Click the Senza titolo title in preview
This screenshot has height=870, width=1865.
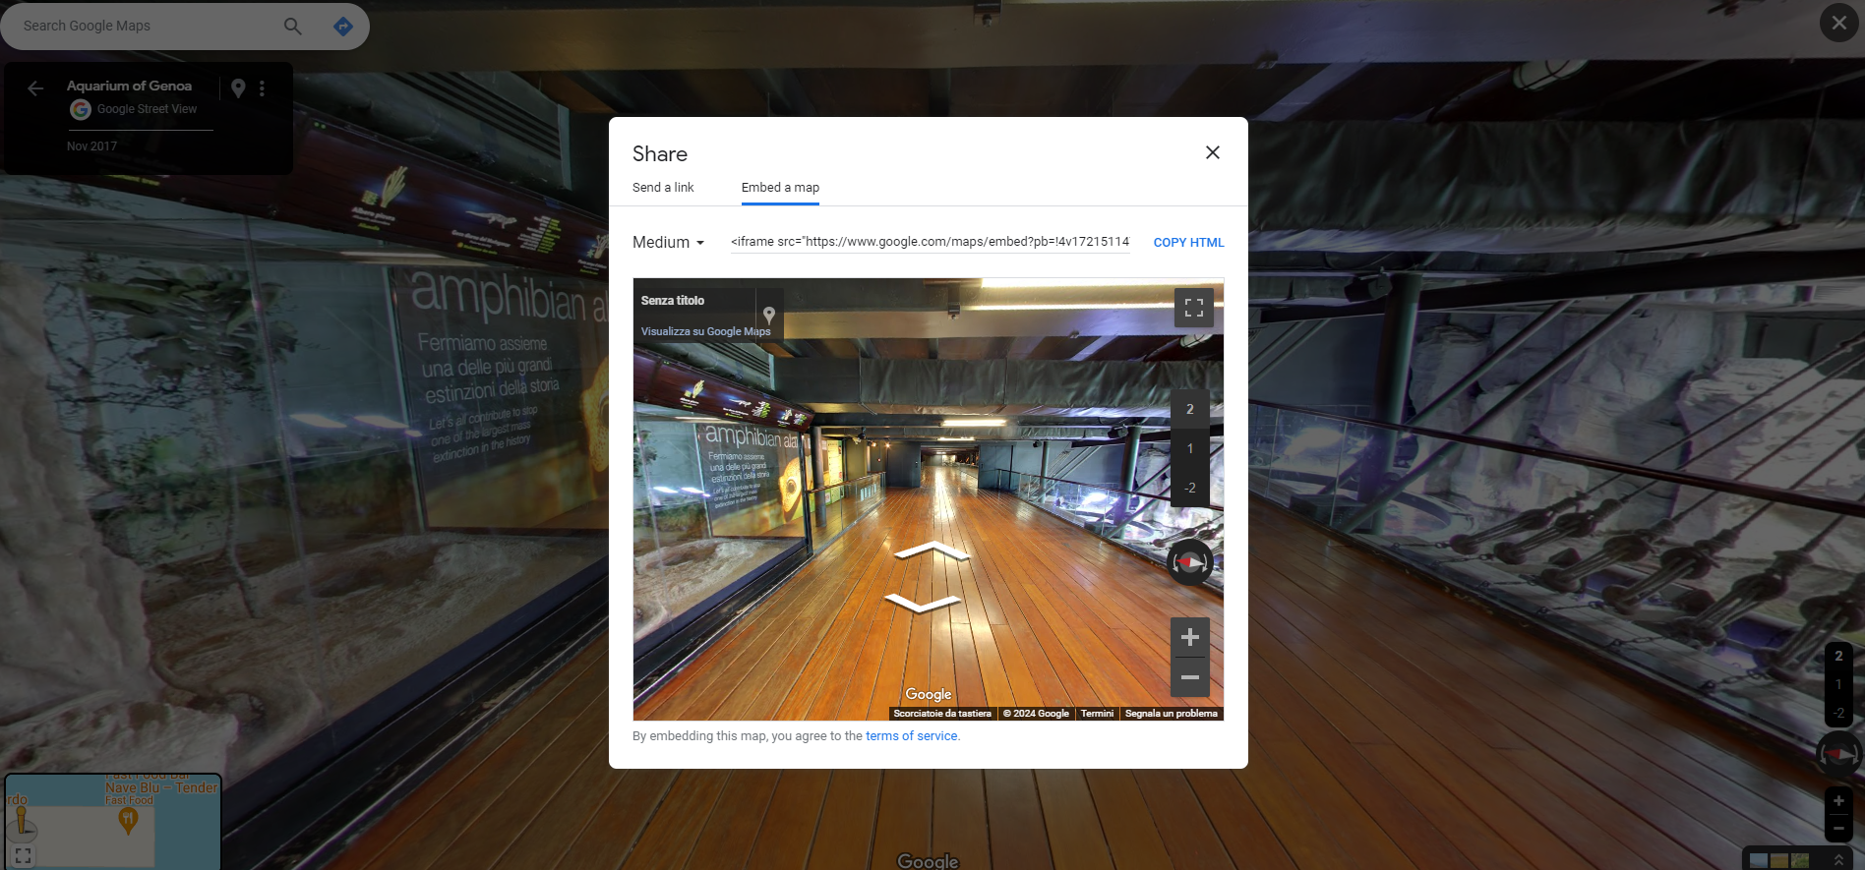673,301
